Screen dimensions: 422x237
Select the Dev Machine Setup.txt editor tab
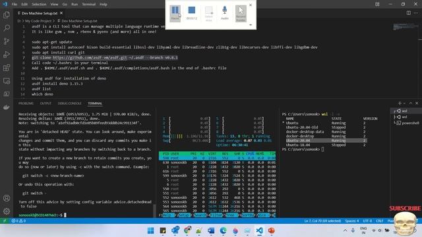[x=40, y=13]
